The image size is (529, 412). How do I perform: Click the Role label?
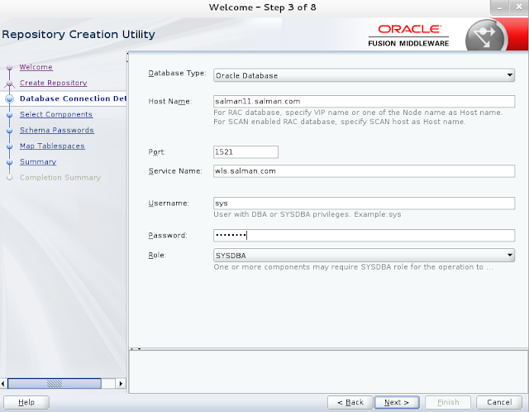point(157,255)
